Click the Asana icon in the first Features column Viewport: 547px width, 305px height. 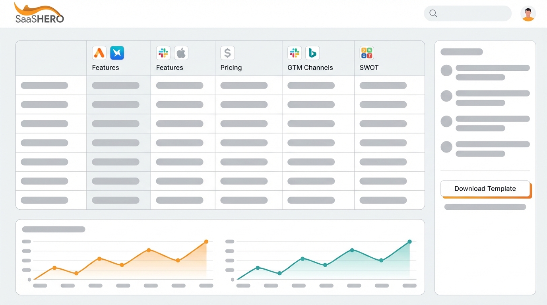99,52
